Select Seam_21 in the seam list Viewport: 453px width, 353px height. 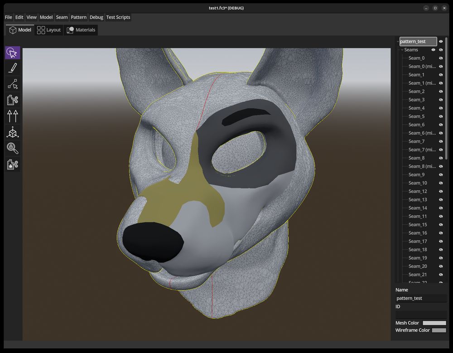(418, 275)
